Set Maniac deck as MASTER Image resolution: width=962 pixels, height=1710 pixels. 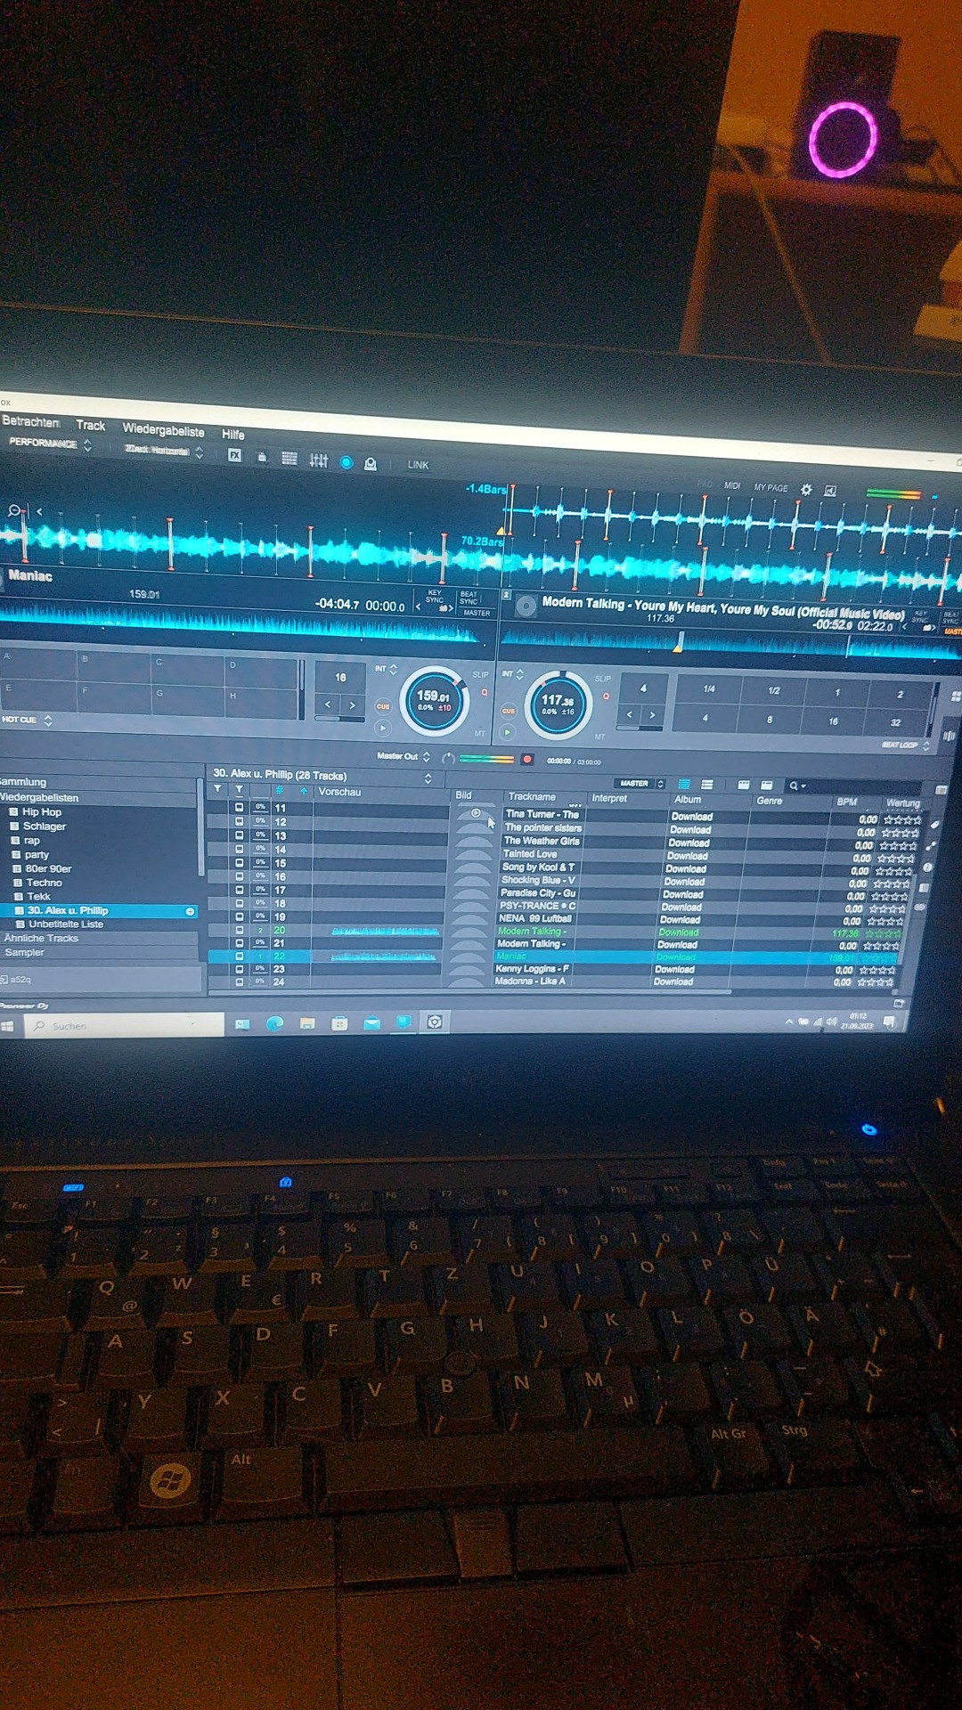477,613
